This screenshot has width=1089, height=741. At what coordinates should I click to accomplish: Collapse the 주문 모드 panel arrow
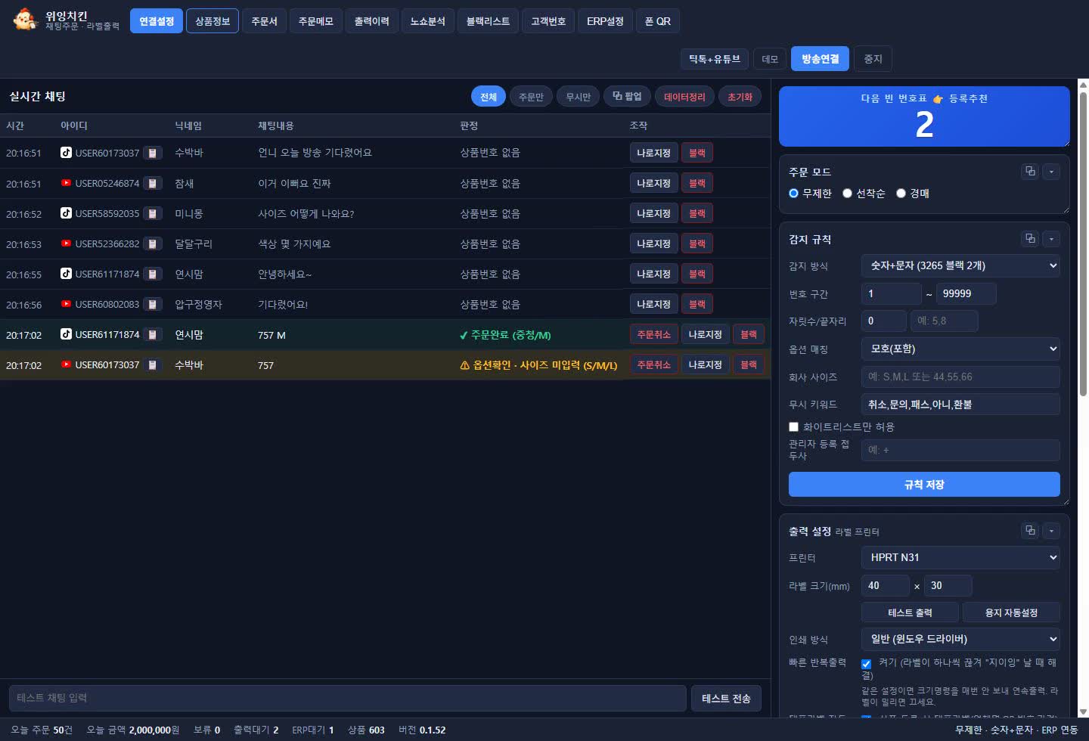(1051, 172)
